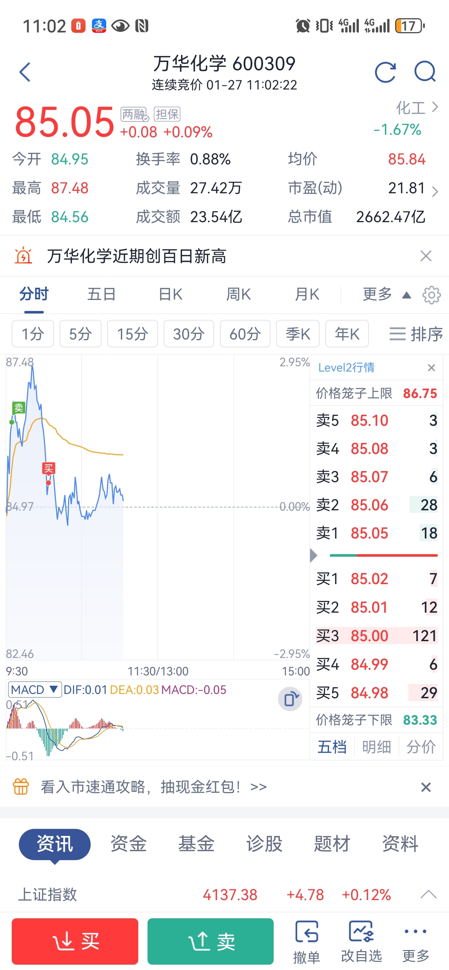Select the 5分 interval option
The width and height of the screenshot is (449, 970).
[81, 334]
